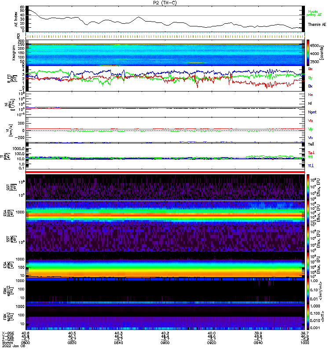Click the 0900 time tick label
330x352 pixels.
point(165,343)
